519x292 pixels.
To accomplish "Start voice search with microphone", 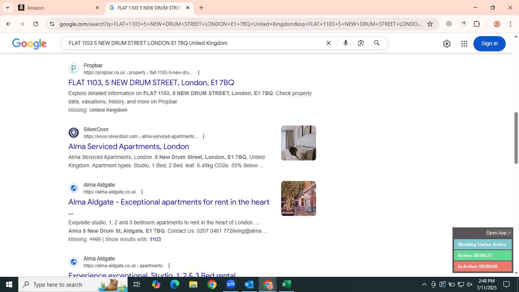I will pos(345,43).
